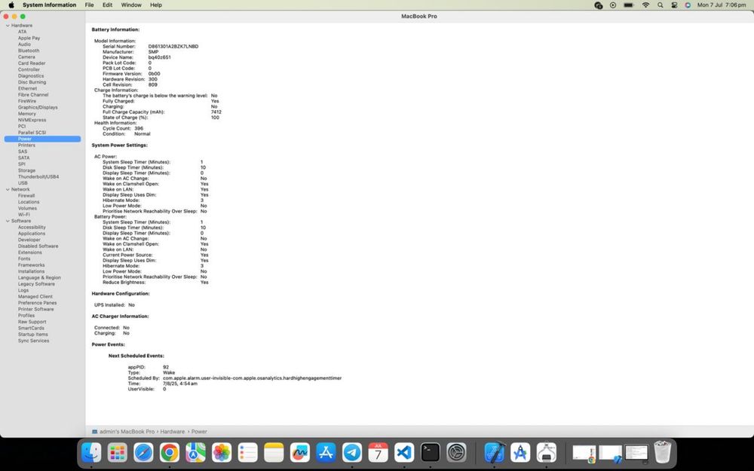Open the Photos app in the Dock
Image resolution: width=754 pixels, height=471 pixels.
coord(222,452)
